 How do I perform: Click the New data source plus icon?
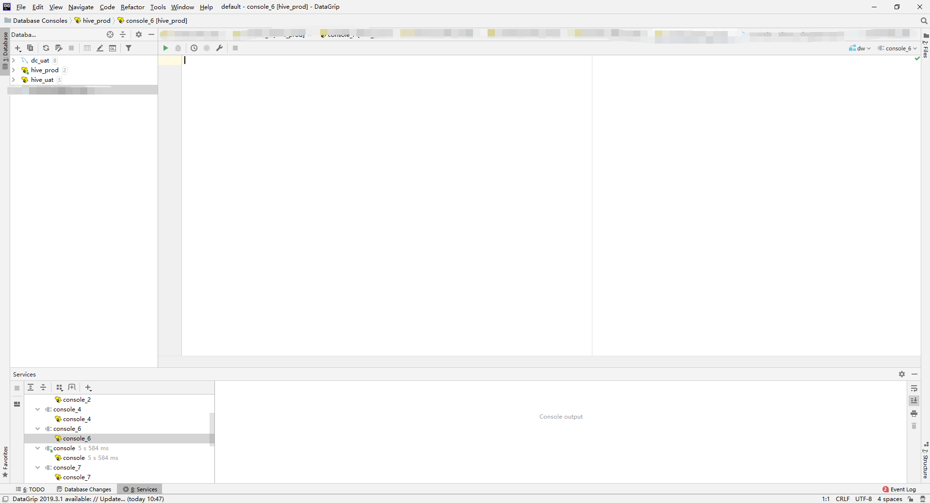(x=18, y=48)
